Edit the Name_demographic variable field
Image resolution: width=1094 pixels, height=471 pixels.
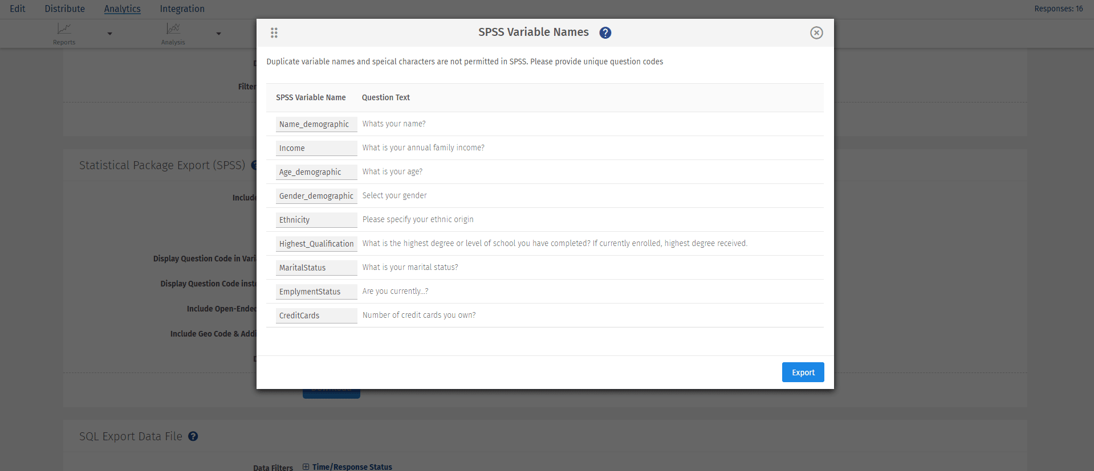[316, 124]
